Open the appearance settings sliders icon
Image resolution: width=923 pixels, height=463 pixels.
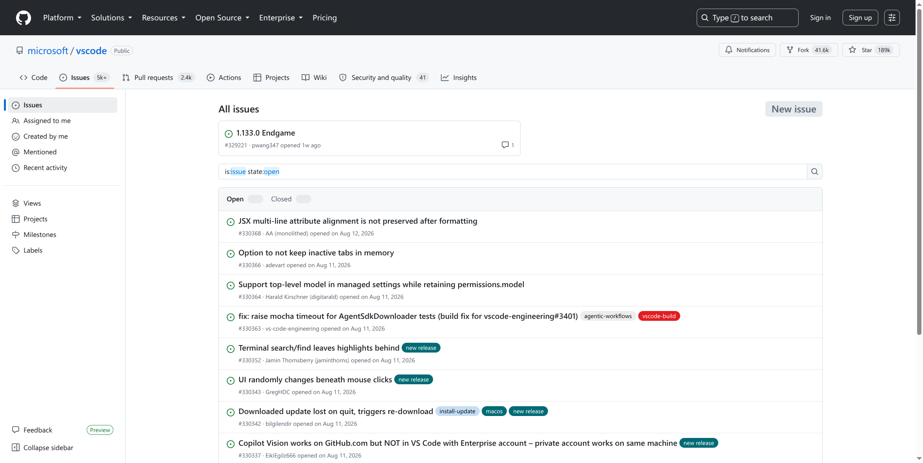pos(892,18)
